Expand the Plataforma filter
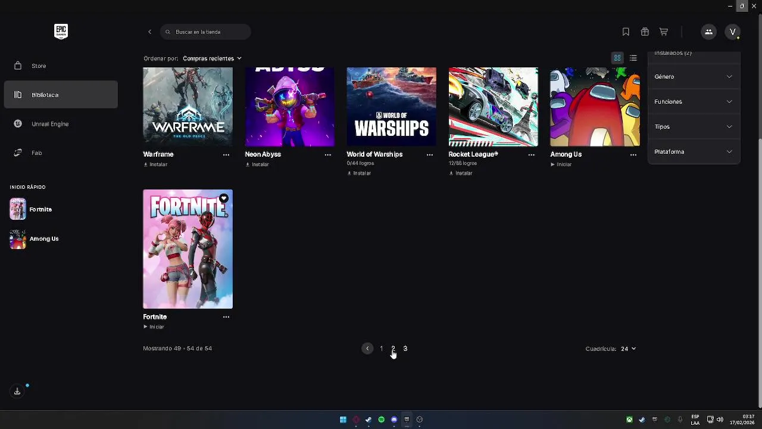This screenshot has height=429, width=762. [694, 151]
